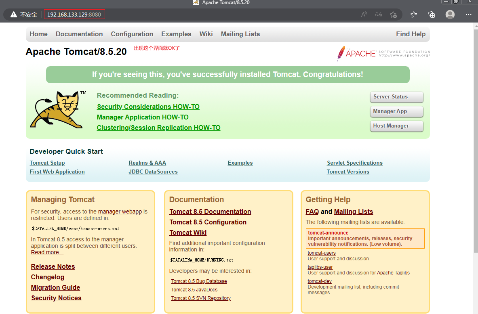478x314 pixels.
Task: Open Clustering/Session Replication HOW-TO link
Action: pyautogui.click(x=158, y=128)
